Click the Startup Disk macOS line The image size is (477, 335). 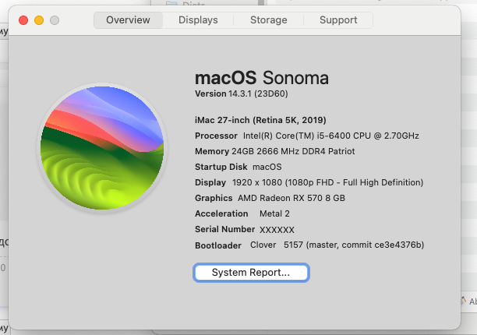click(238, 167)
